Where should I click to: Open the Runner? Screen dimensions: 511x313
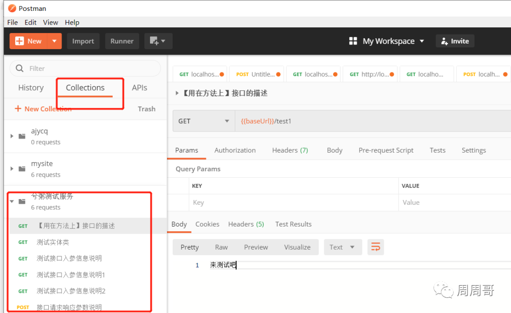[122, 41]
